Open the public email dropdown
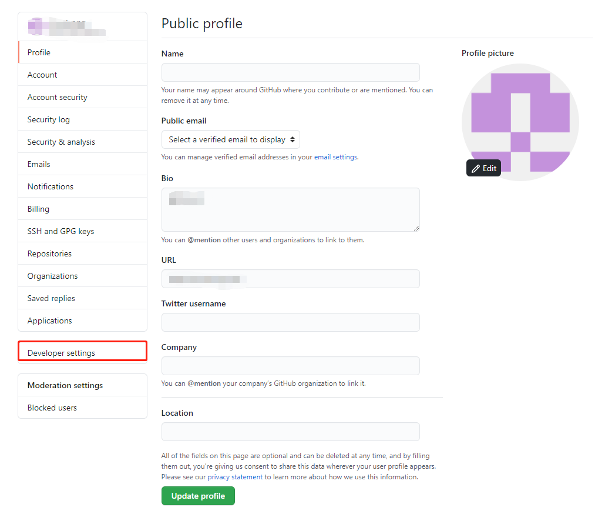This screenshot has height=514, width=595. click(x=231, y=139)
